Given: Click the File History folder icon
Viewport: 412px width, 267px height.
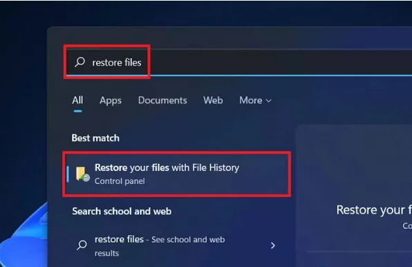Looking at the screenshot, I should tap(82, 174).
